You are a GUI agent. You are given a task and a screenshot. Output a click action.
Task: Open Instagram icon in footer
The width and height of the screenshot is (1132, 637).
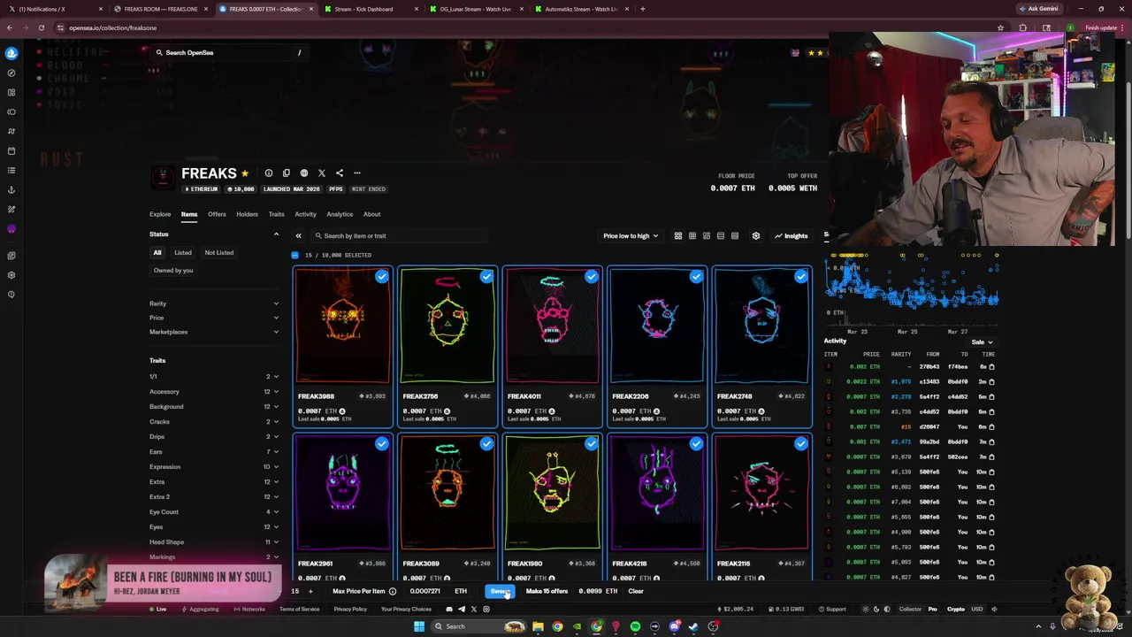pyautogui.click(x=486, y=609)
